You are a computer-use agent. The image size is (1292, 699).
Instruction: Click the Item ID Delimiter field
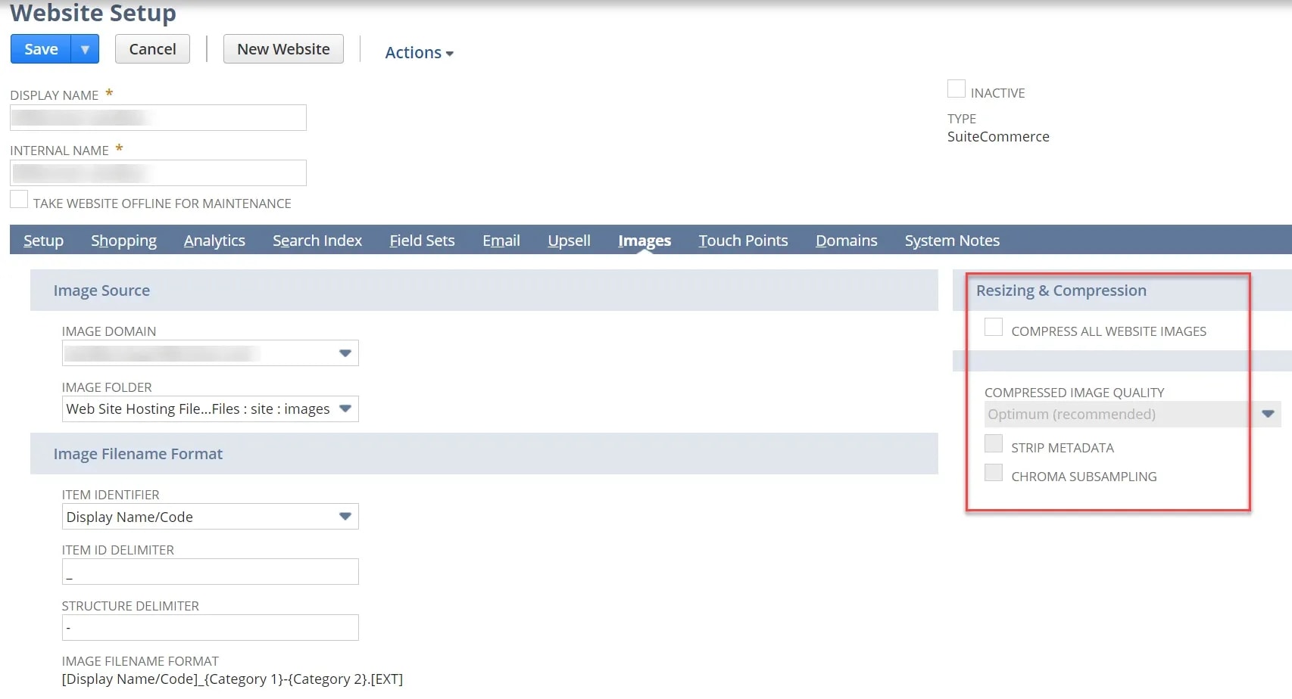pos(210,572)
